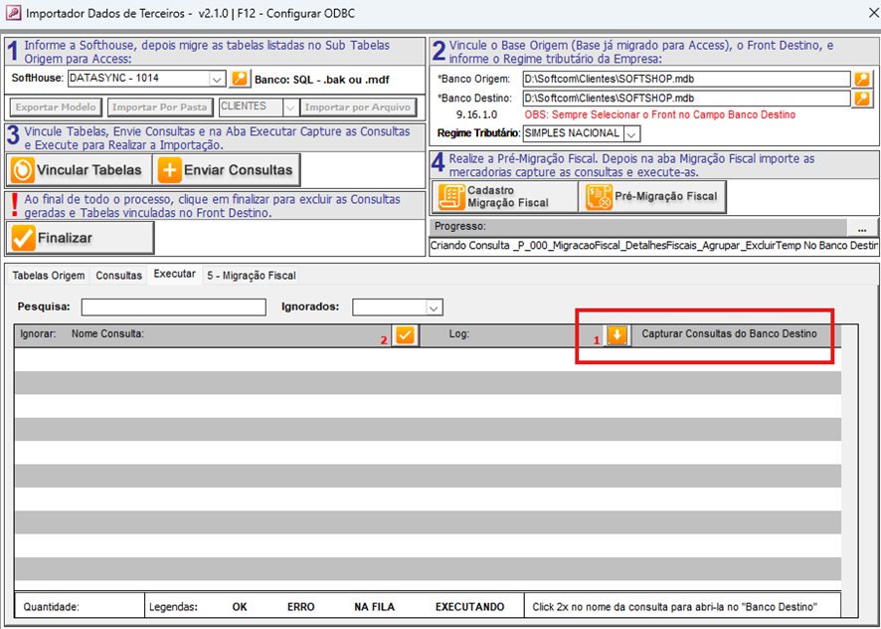Screen dimensions: 881x629
Task: Expand the Ignorados dropdown
Action: coord(434,308)
